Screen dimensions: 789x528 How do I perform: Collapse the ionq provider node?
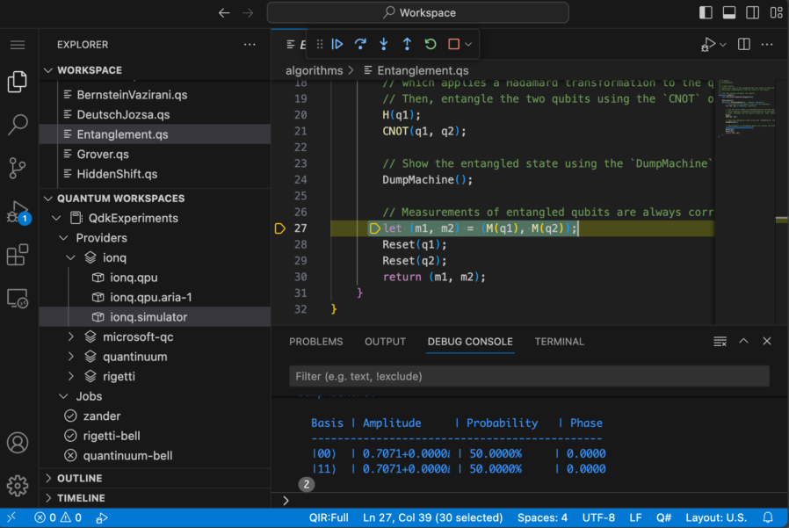pyautogui.click(x=71, y=257)
